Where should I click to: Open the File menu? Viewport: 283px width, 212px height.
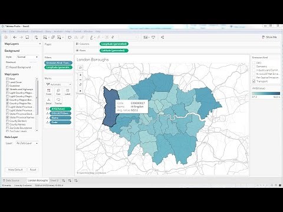[5, 31]
